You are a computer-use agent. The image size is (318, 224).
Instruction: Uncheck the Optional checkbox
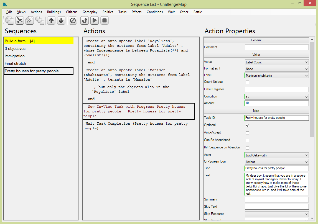[247, 125]
